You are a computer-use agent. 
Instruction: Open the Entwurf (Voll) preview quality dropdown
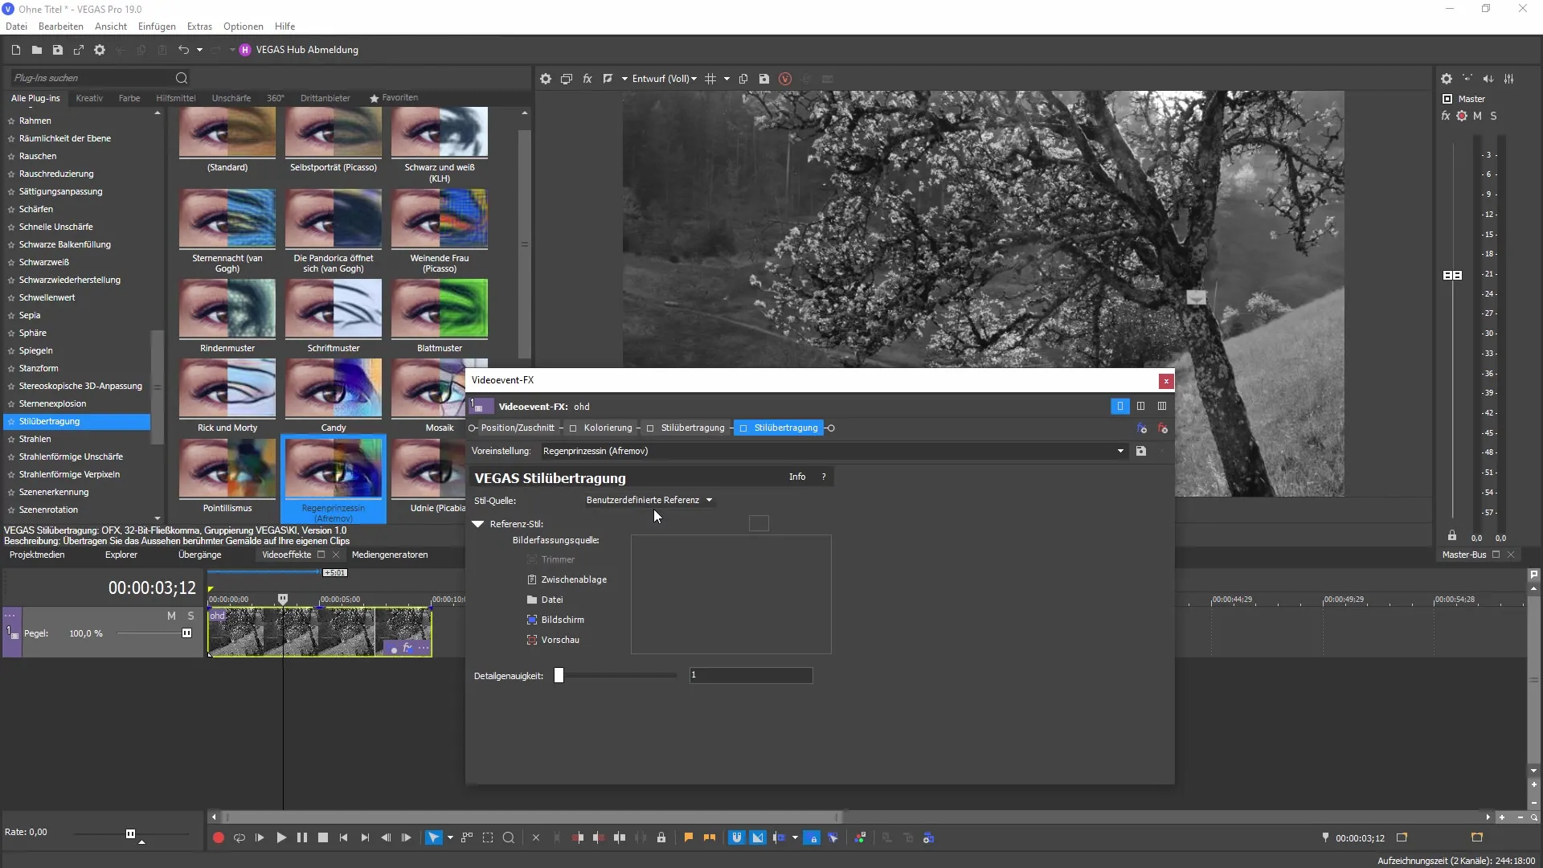tap(664, 79)
